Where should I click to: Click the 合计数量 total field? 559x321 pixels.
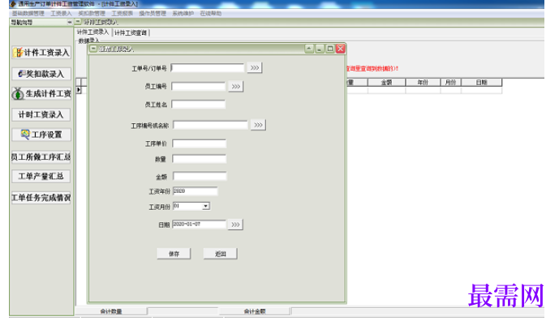(183, 312)
